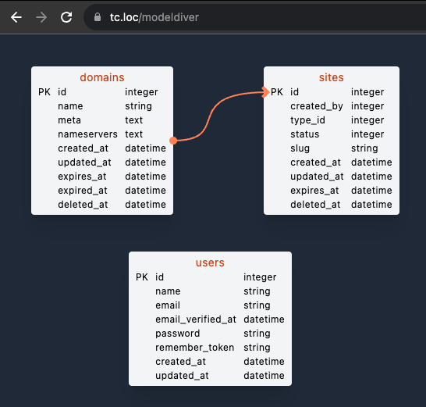426x407 pixels.
Task: Click the id field in users table
Action: point(159,277)
